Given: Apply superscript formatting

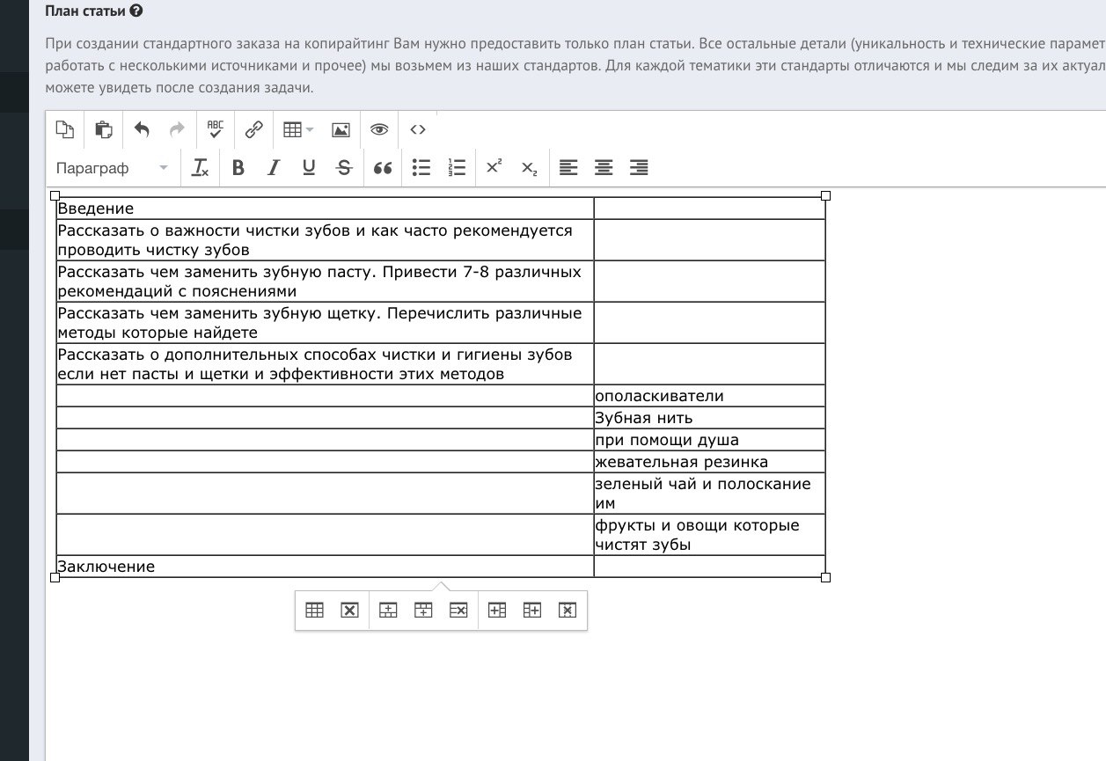Looking at the screenshot, I should click(494, 167).
